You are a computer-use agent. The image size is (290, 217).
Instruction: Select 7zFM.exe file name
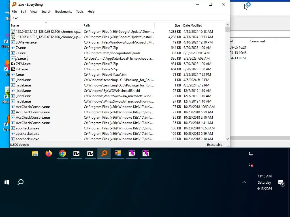23,64
